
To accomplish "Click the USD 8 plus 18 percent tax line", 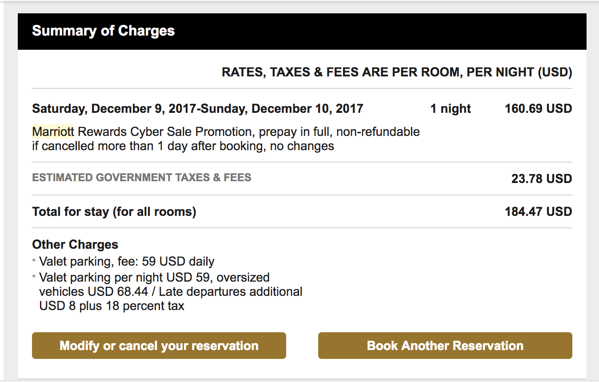I will point(112,306).
